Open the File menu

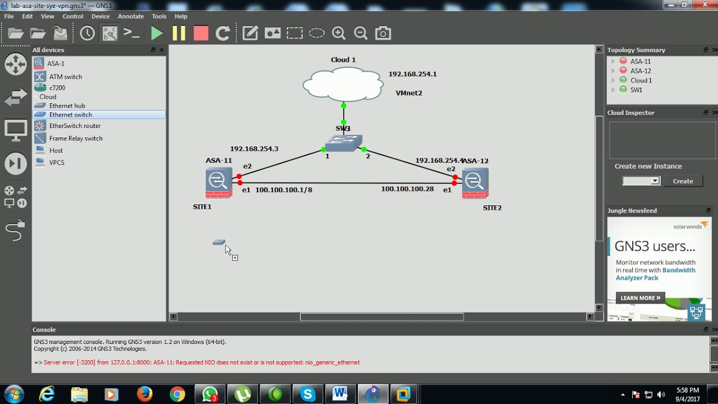tap(9, 16)
